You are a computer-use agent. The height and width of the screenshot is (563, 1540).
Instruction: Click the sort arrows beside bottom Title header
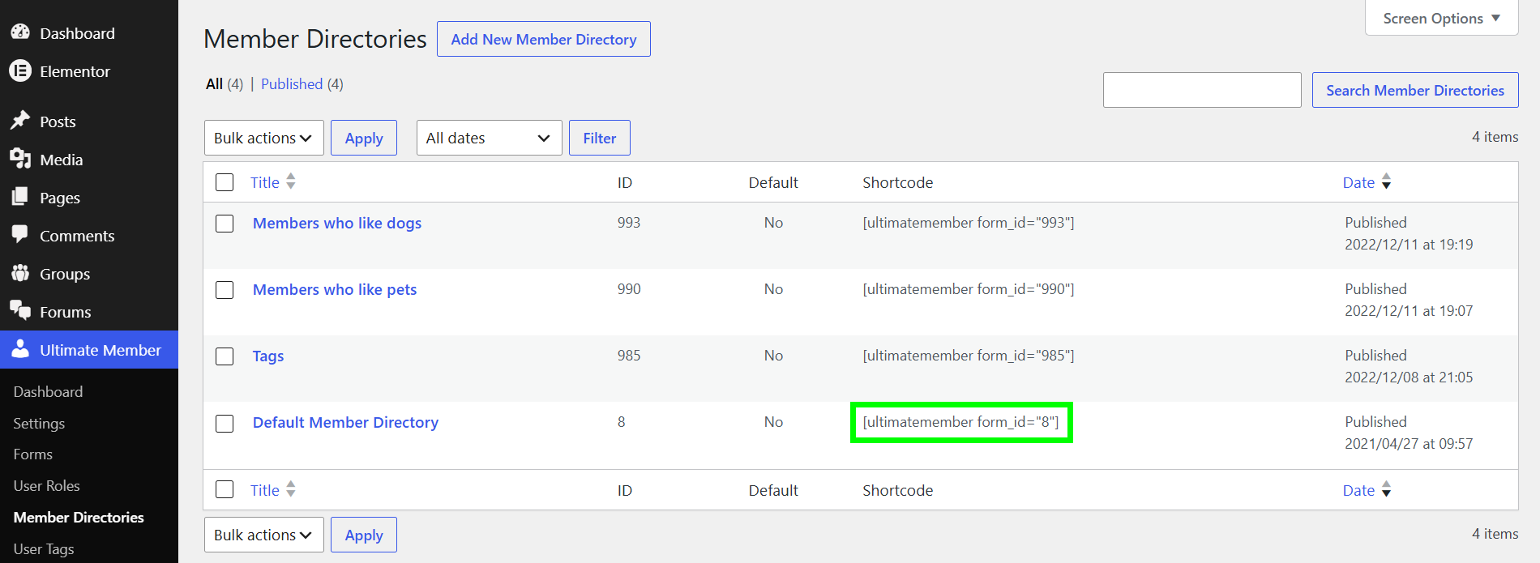click(x=291, y=489)
